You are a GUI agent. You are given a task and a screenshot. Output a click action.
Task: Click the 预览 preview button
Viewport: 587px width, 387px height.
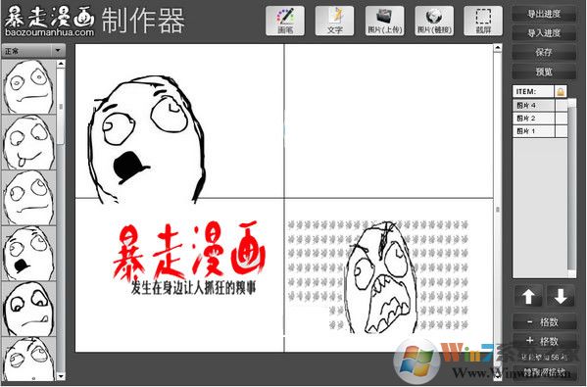[544, 72]
